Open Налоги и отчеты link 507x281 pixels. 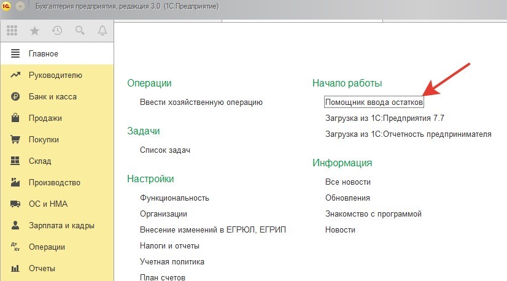169,246
